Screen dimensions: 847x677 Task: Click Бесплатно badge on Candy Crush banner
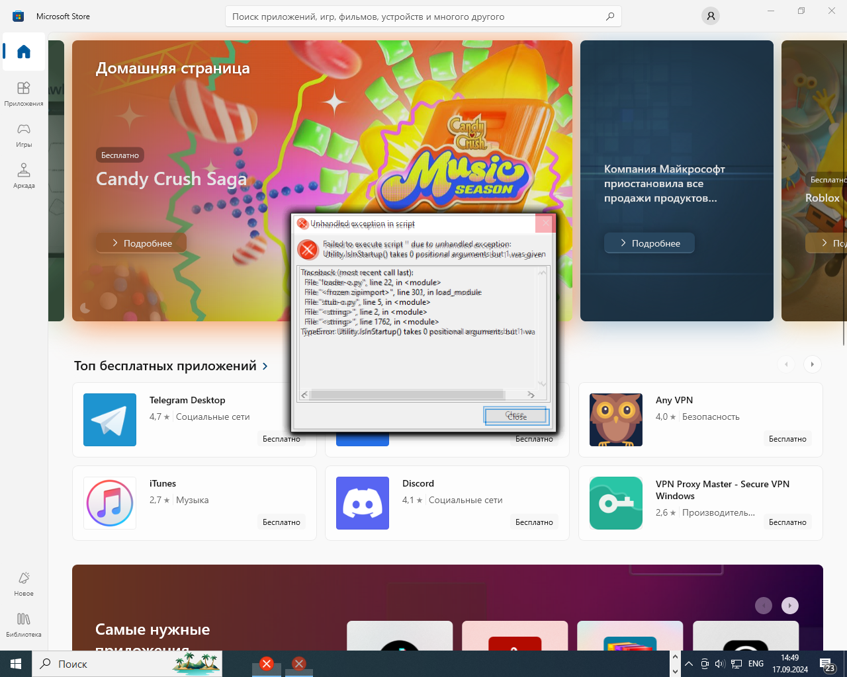[120, 155]
